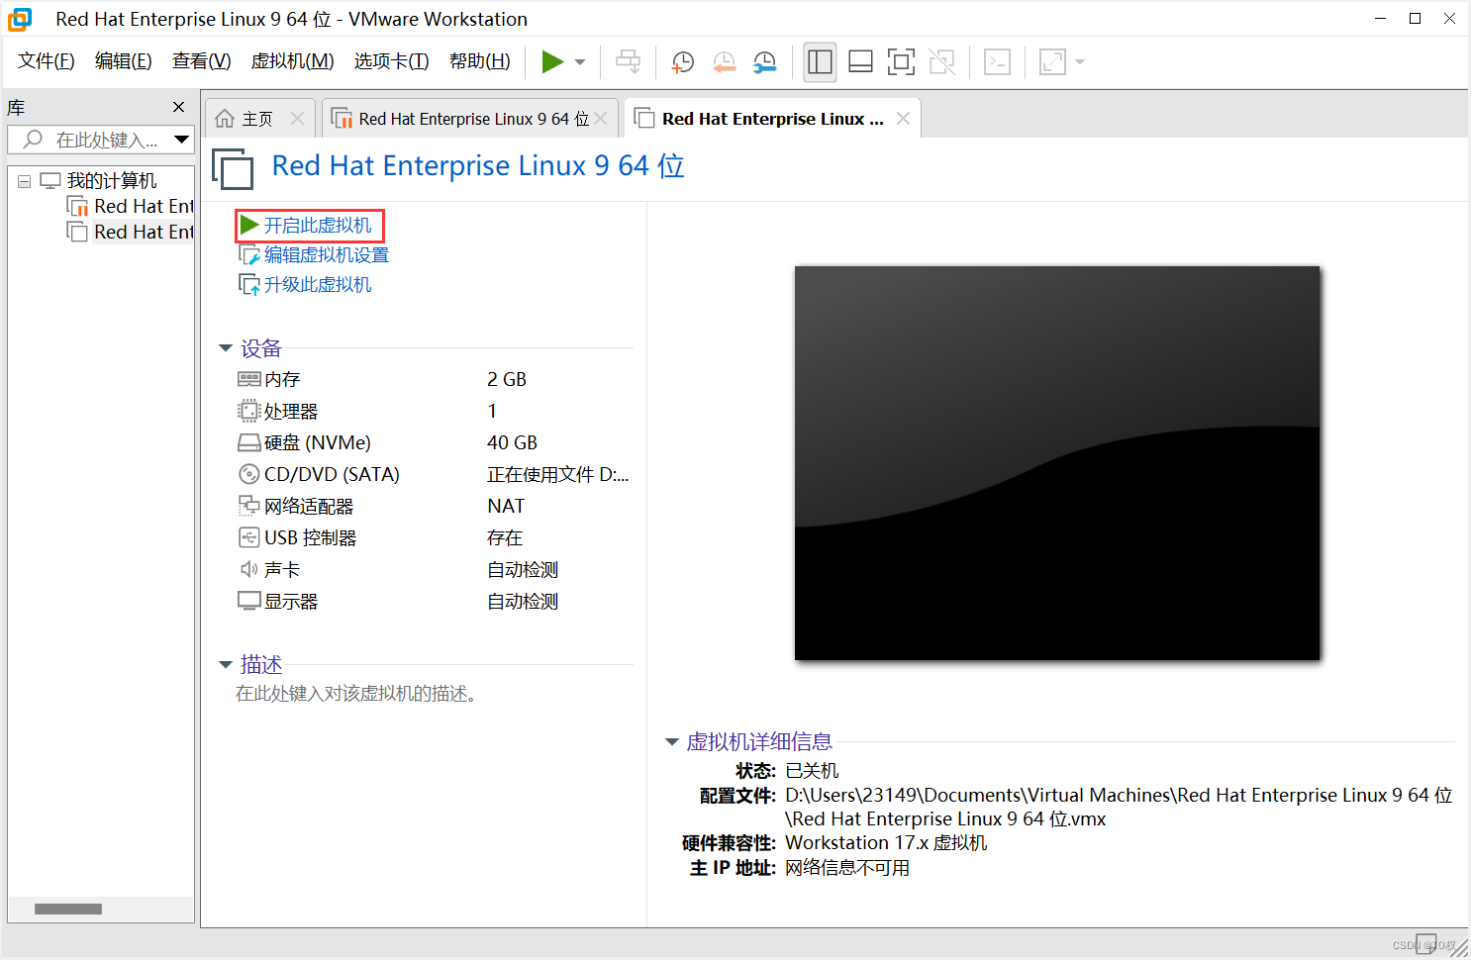The width and height of the screenshot is (1471, 960).
Task: Switch to the 主页 tab
Action: (256, 118)
